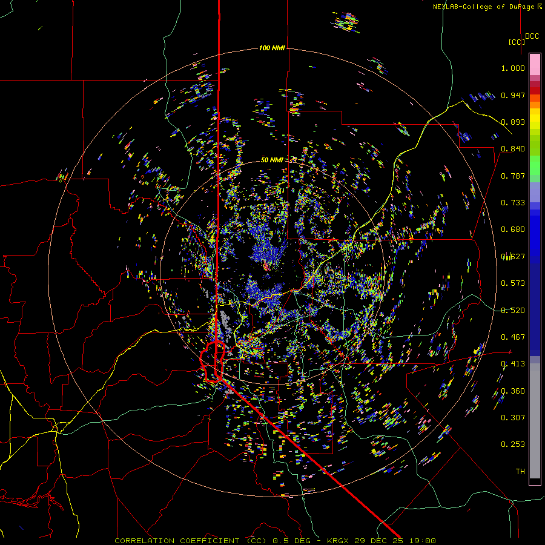The image size is (545, 545).
Task: Click the 0.733 legend value
Action: (513, 203)
